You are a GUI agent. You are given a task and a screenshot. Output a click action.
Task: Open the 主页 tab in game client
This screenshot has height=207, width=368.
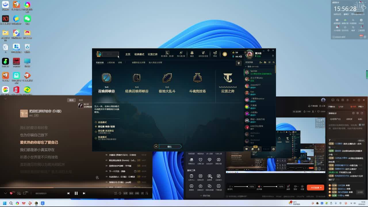coord(128,54)
